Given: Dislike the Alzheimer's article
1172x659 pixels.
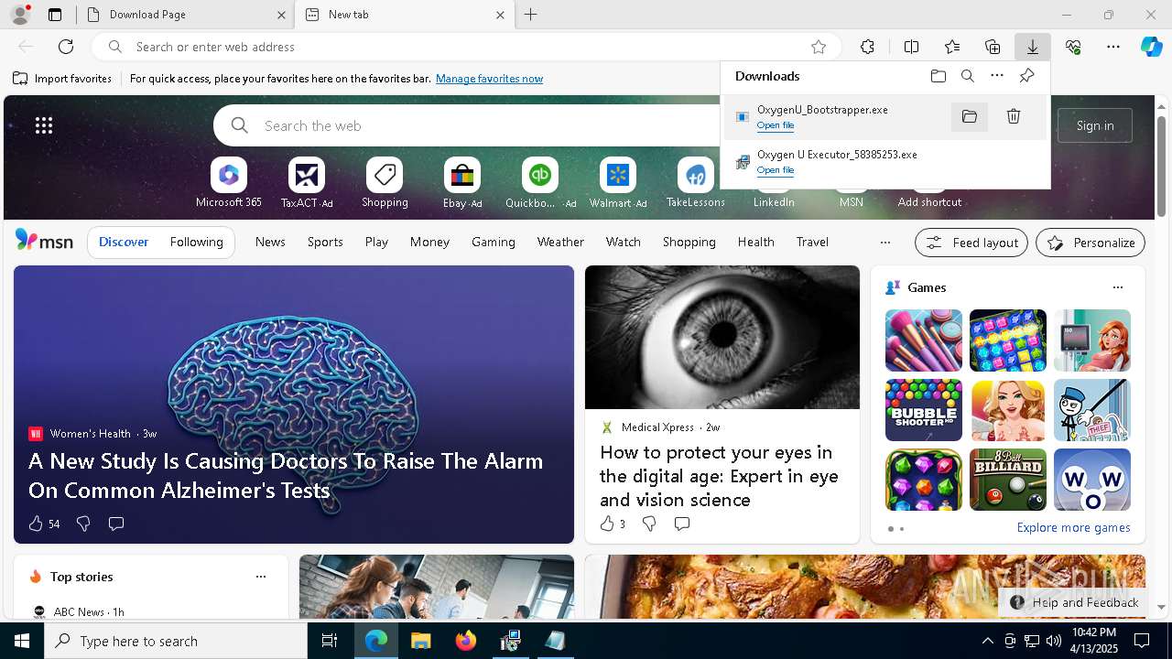Looking at the screenshot, I should tap(83, 524).
